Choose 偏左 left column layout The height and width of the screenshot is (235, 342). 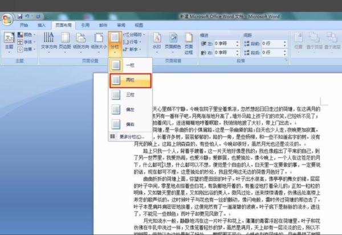(x=130, y=110)
